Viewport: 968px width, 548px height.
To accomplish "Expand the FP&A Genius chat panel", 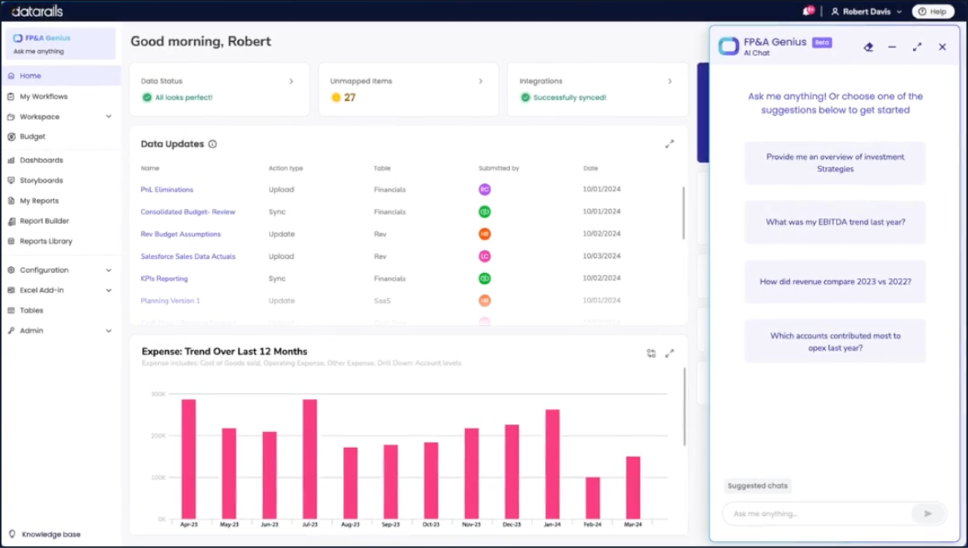I will coord(917,47).
